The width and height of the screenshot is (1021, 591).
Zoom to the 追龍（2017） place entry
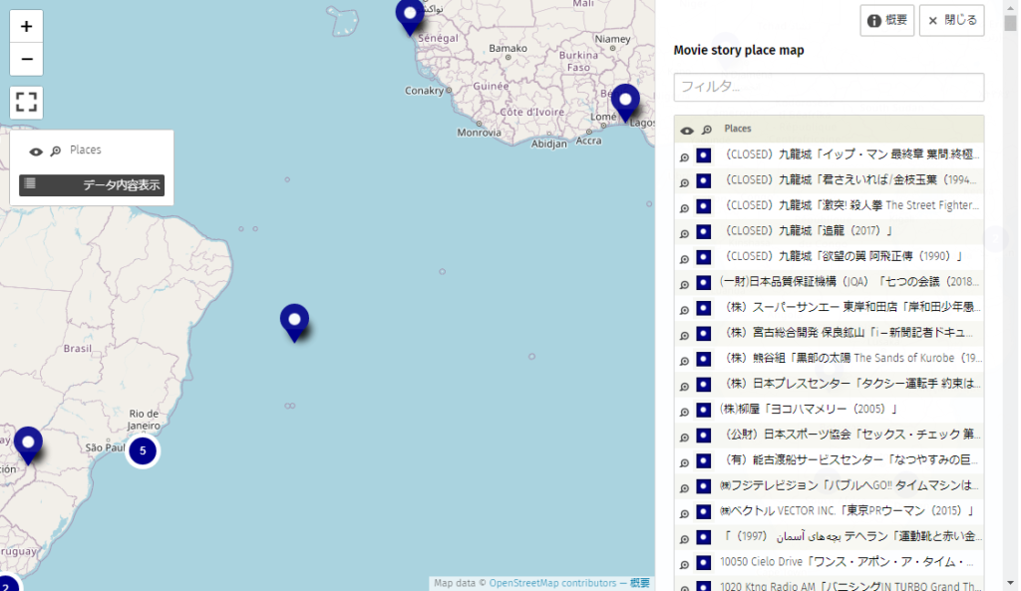coord(685,232)
